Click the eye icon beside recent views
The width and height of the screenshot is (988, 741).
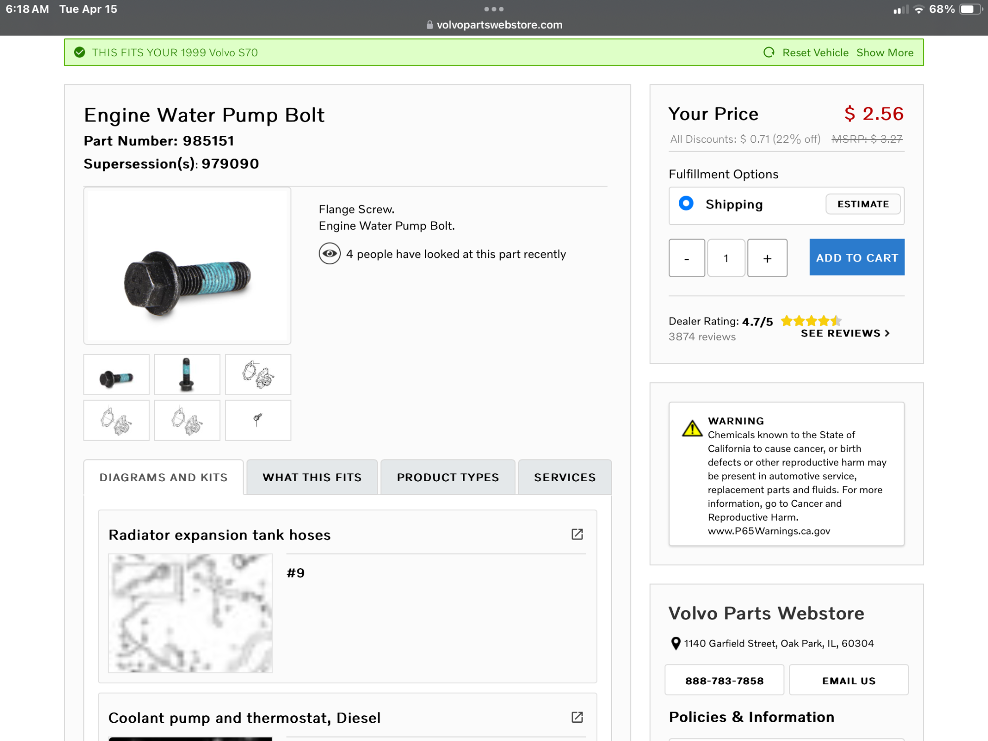pyautogui.click(x=329, y=254)
